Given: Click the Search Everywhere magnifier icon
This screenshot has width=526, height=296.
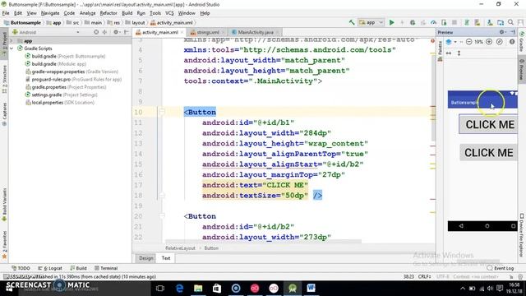Looking at the screenshot, I should (511, 22).
